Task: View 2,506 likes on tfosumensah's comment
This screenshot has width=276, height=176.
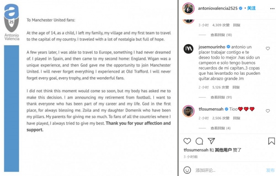Action: (x=220, y=118)
